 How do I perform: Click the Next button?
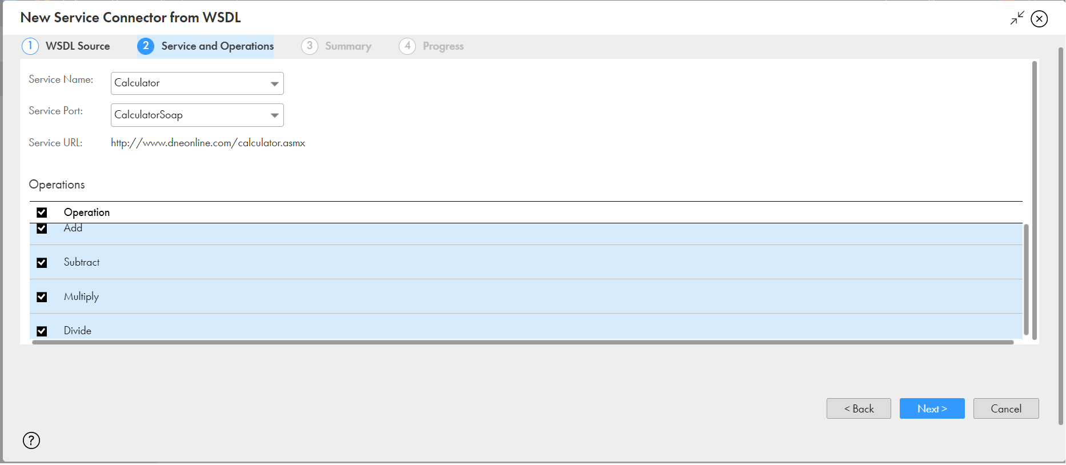pyautogui.click(x=932, y=408)
